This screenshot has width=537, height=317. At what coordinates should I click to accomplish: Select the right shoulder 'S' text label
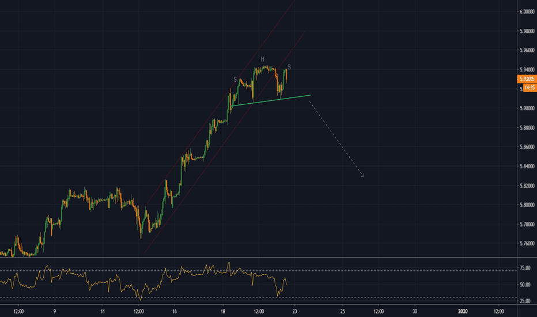(289, 67)
